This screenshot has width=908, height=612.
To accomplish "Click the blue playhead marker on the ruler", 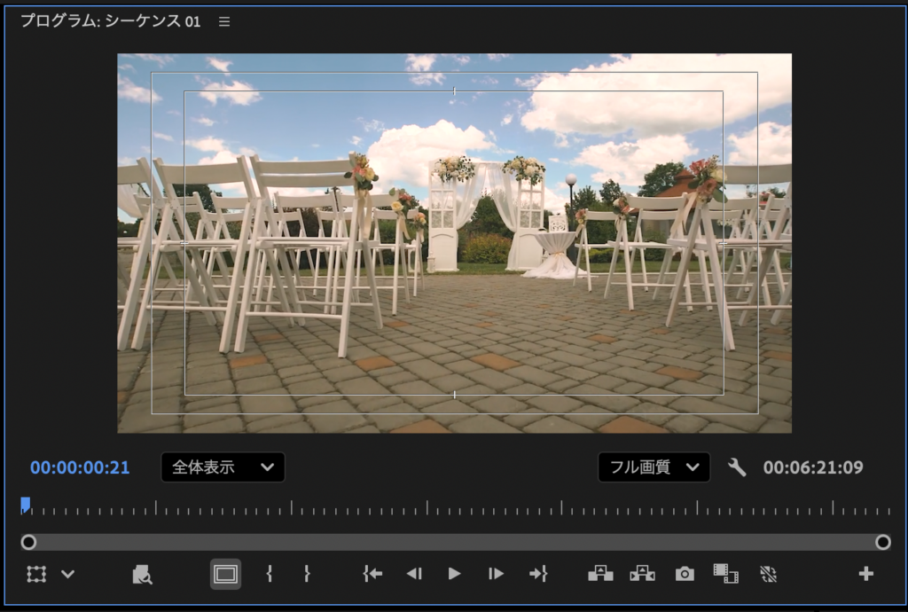I will [x=26, y=505].
